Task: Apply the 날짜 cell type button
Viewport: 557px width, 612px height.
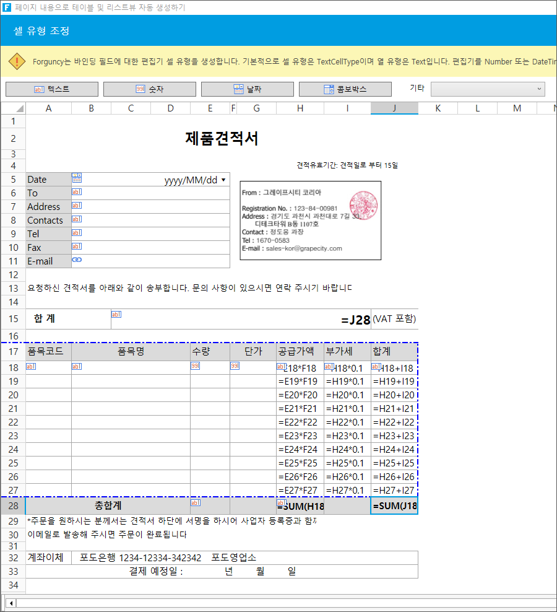Action: pos(248,89)
